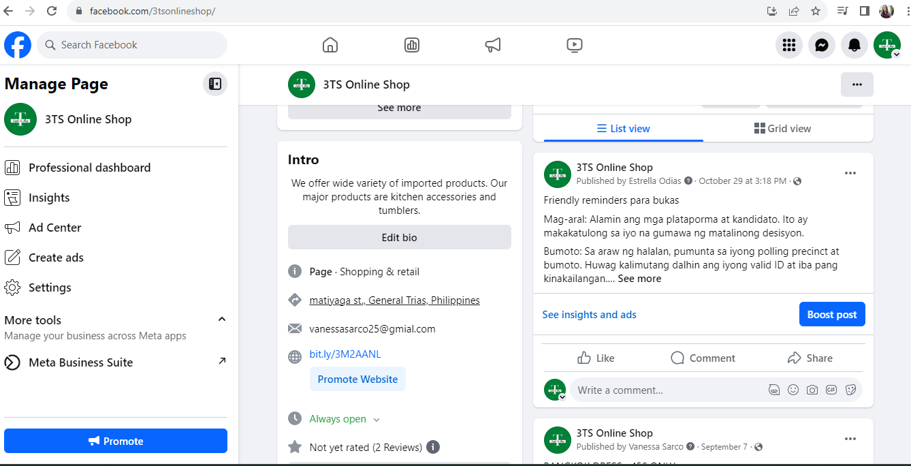Open post options for October 29 post

(850, 173)
